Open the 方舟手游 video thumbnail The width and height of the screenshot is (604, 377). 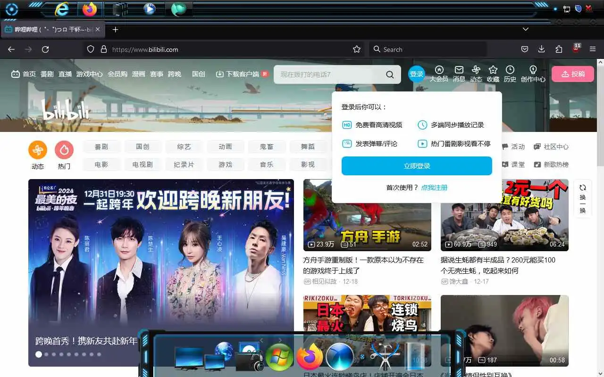pyautogui.click(x=367, y=215)
